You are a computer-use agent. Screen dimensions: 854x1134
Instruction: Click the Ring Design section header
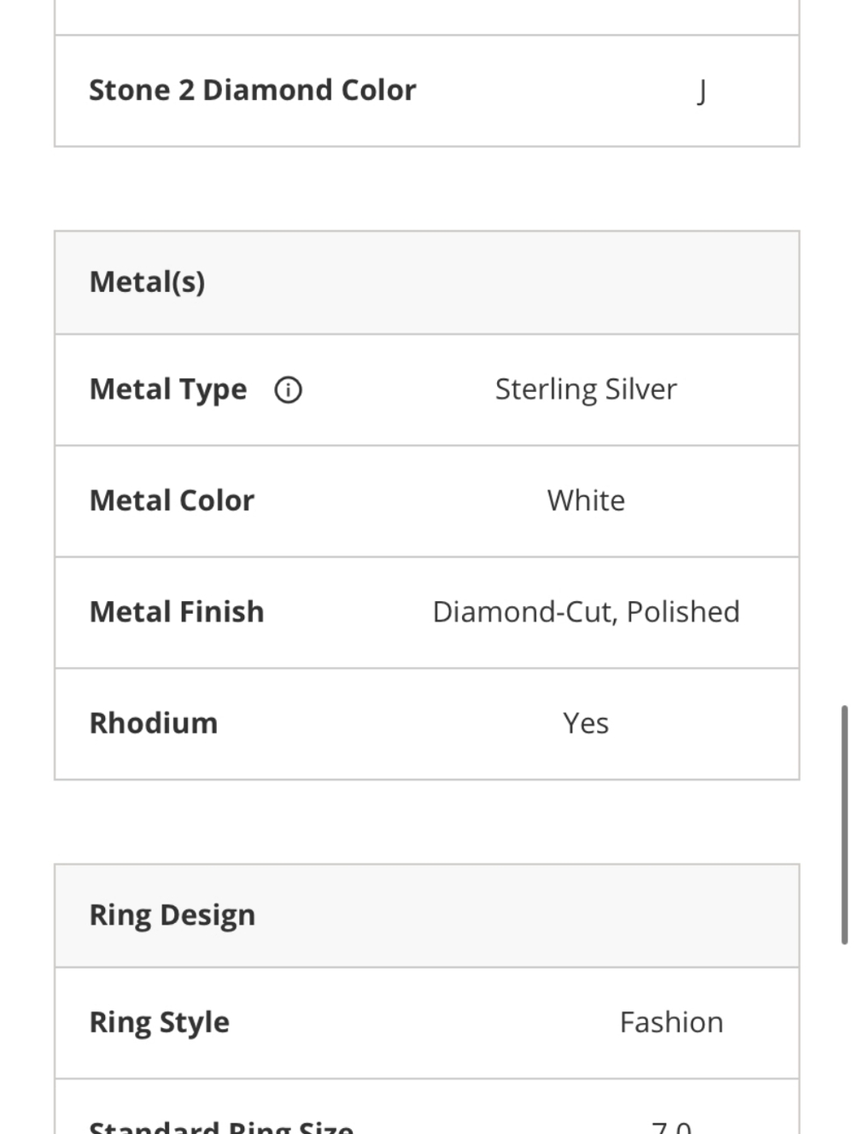pos(172,915)
